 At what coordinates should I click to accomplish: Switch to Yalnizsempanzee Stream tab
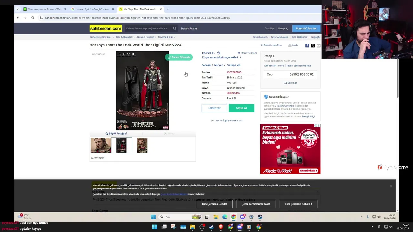45,9
